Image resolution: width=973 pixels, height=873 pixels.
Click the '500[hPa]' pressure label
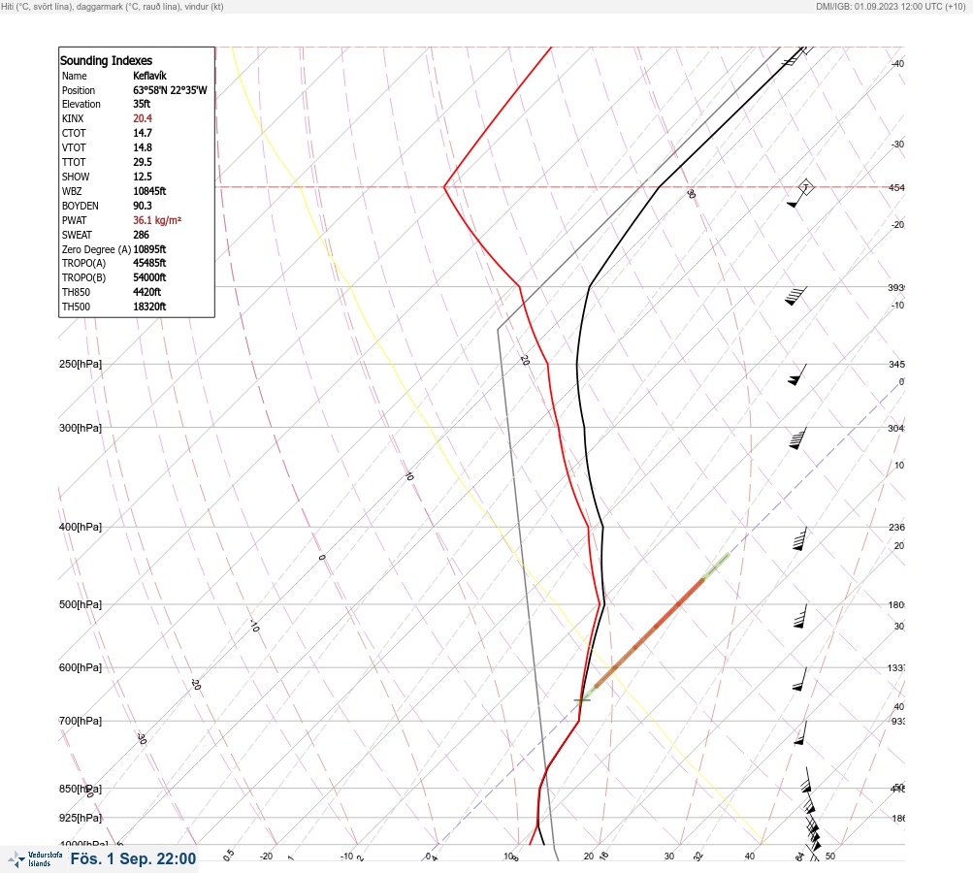click(x=81, y=604)
